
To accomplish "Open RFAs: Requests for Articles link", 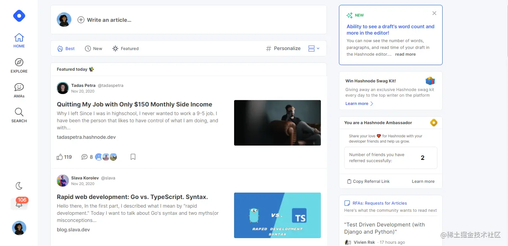I will pyautogui.click(x=379, y=203).
